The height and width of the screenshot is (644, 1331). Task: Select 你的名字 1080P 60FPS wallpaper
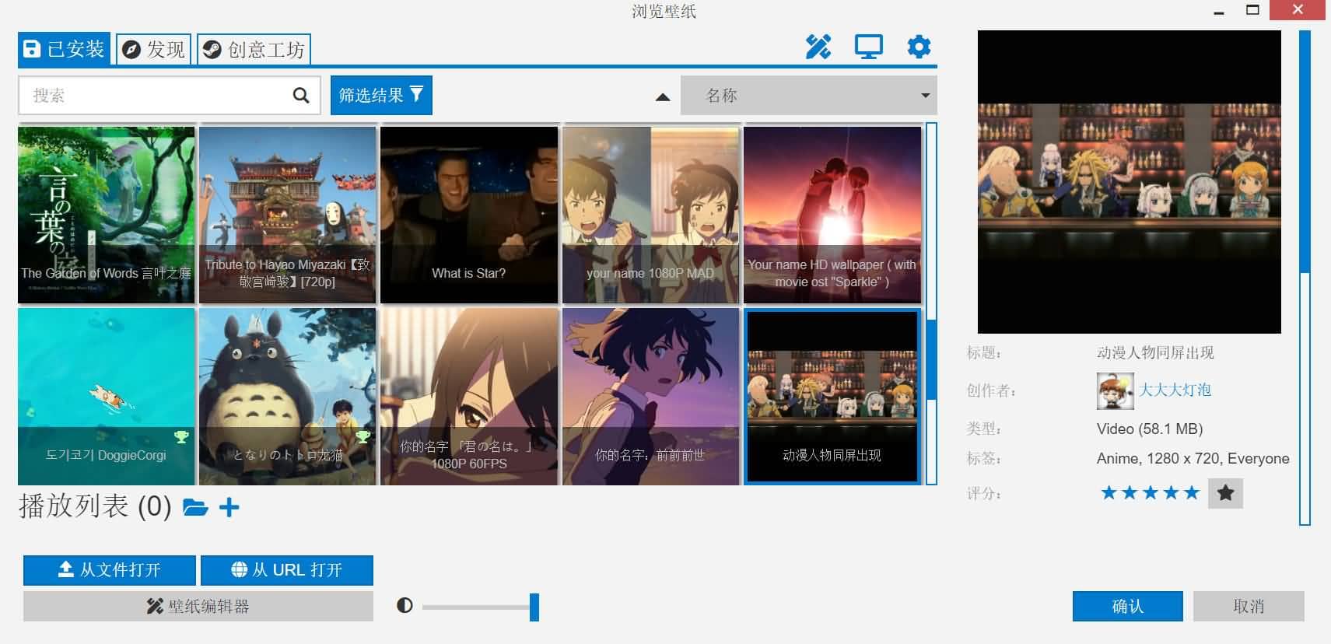(469, 397)
